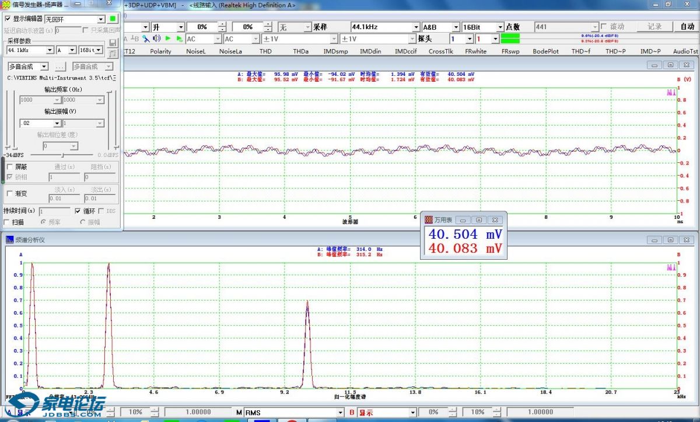Click the green play start icon
Screen dimensions: 700x422
coord(168,39)
